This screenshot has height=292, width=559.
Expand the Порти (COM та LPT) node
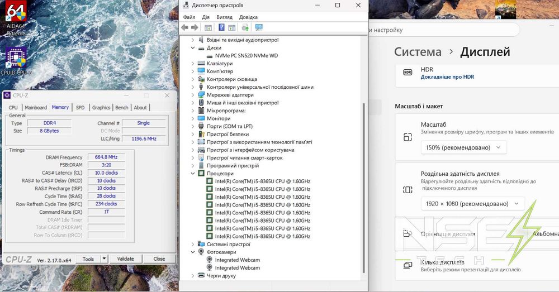pos(193,126)
